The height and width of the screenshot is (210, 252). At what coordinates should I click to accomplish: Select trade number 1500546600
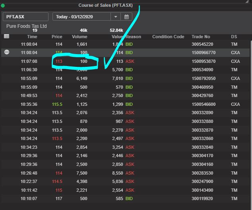pos(204,104)
